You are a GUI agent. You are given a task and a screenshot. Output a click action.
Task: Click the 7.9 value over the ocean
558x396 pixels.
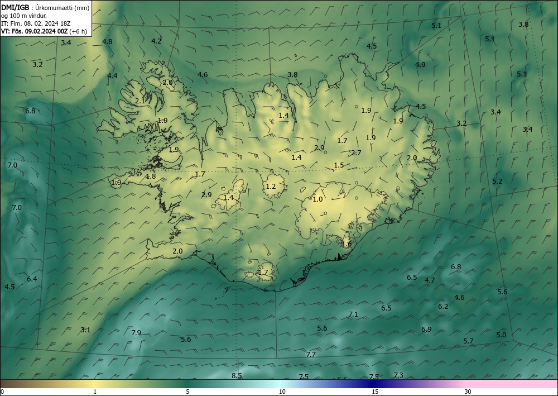136,333
